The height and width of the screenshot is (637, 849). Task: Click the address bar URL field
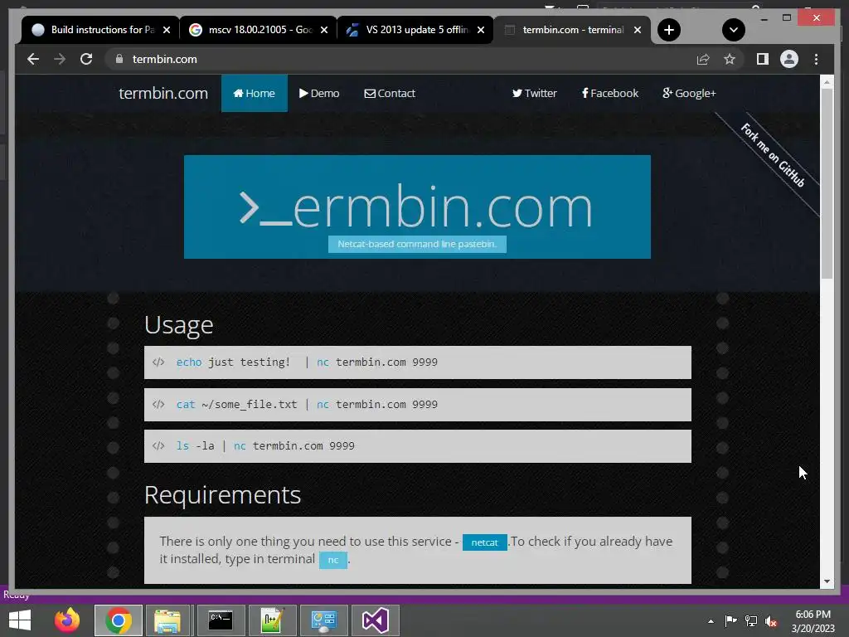400,59
